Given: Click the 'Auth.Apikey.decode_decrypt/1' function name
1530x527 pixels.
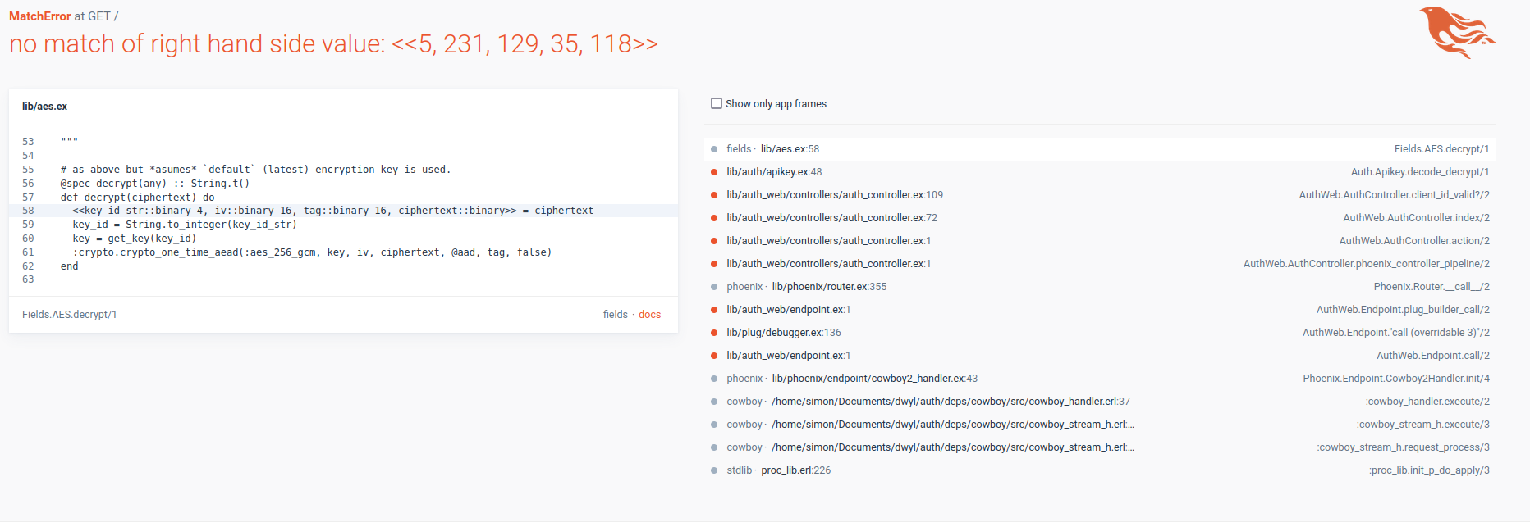Looking at the screenshot, I should pyautogui.click(x=1420, y=172).
